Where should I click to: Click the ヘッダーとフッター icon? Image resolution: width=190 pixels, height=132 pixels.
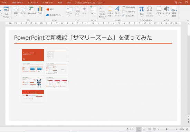tap(110, 11)
